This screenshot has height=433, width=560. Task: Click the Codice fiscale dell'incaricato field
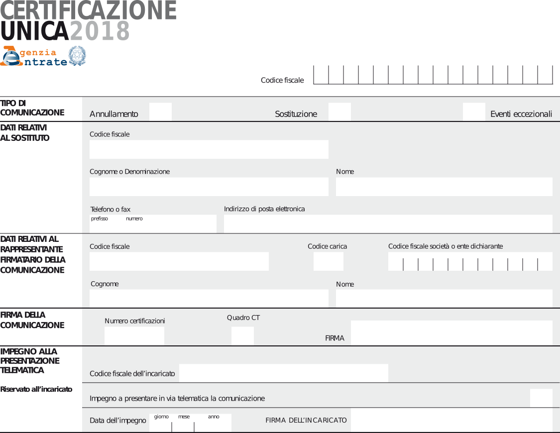(283, 373)
